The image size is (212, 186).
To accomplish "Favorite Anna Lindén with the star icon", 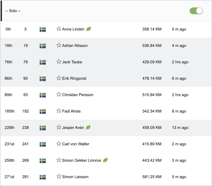I will pos(59,29).
